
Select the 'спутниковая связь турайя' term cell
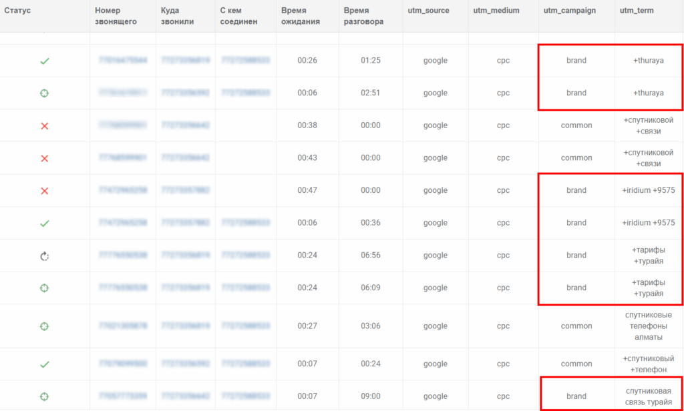point(647,396)
